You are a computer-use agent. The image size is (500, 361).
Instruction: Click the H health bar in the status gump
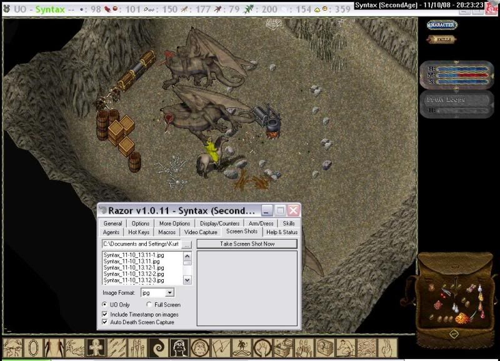[462, 69]
